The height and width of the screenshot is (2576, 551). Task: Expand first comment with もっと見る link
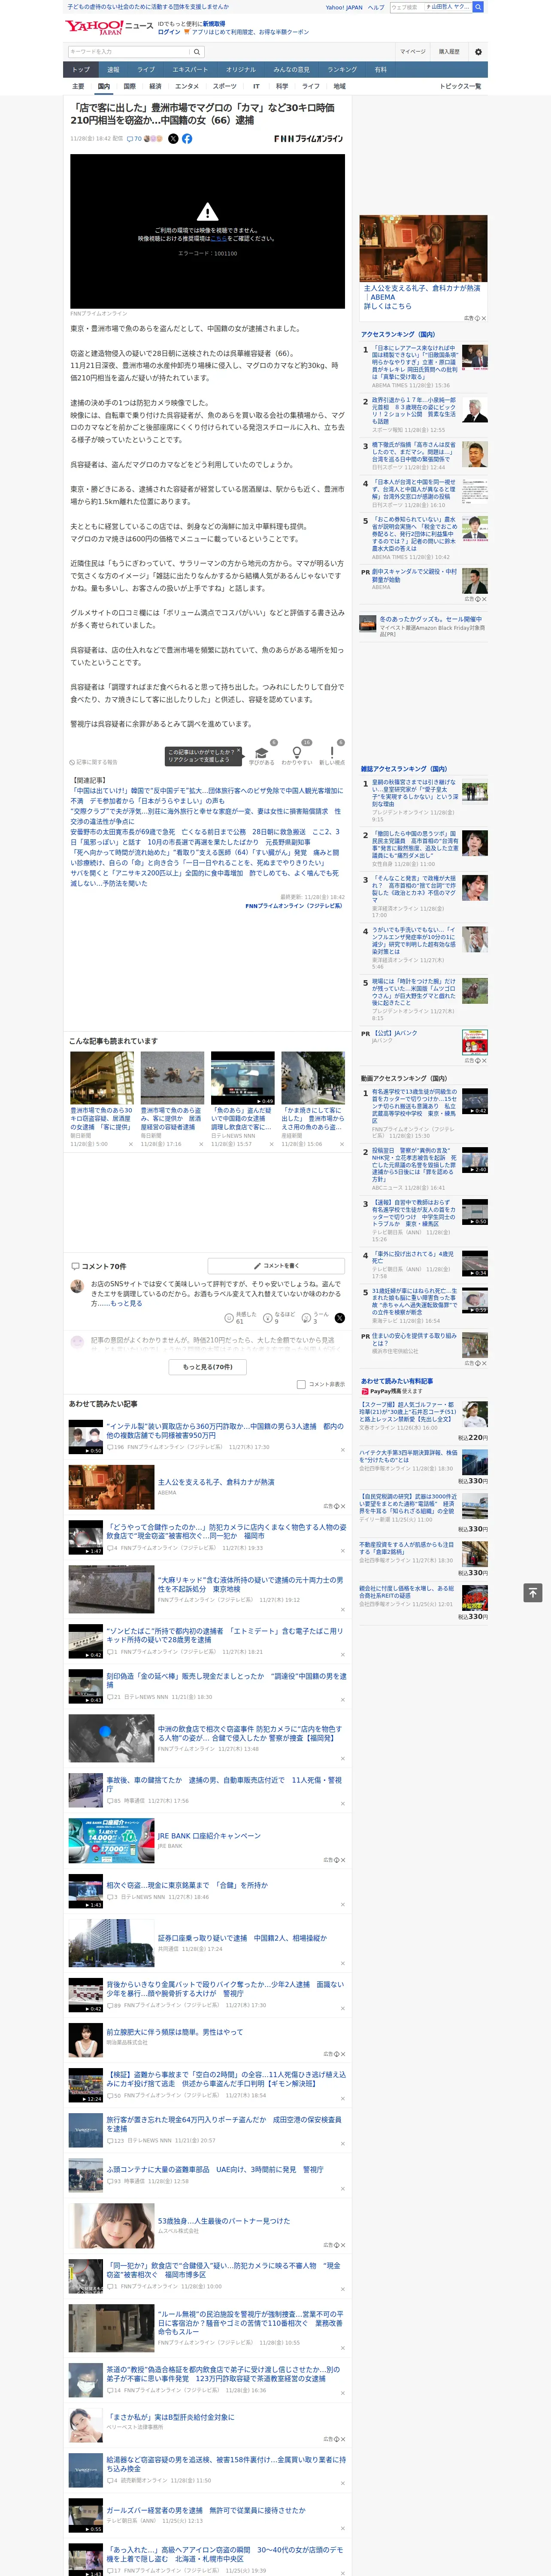coord(127,1303)
